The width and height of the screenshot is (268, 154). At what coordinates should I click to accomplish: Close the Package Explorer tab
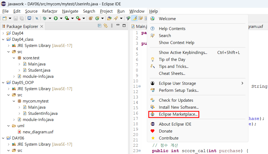[x=42, y=26]
